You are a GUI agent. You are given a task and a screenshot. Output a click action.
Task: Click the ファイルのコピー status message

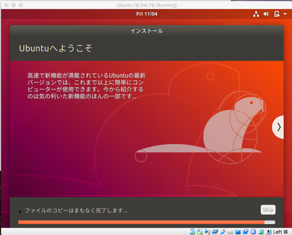coord(76,211)
